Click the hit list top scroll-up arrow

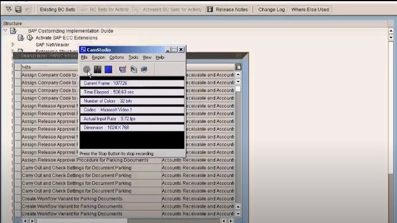(238, 74)
